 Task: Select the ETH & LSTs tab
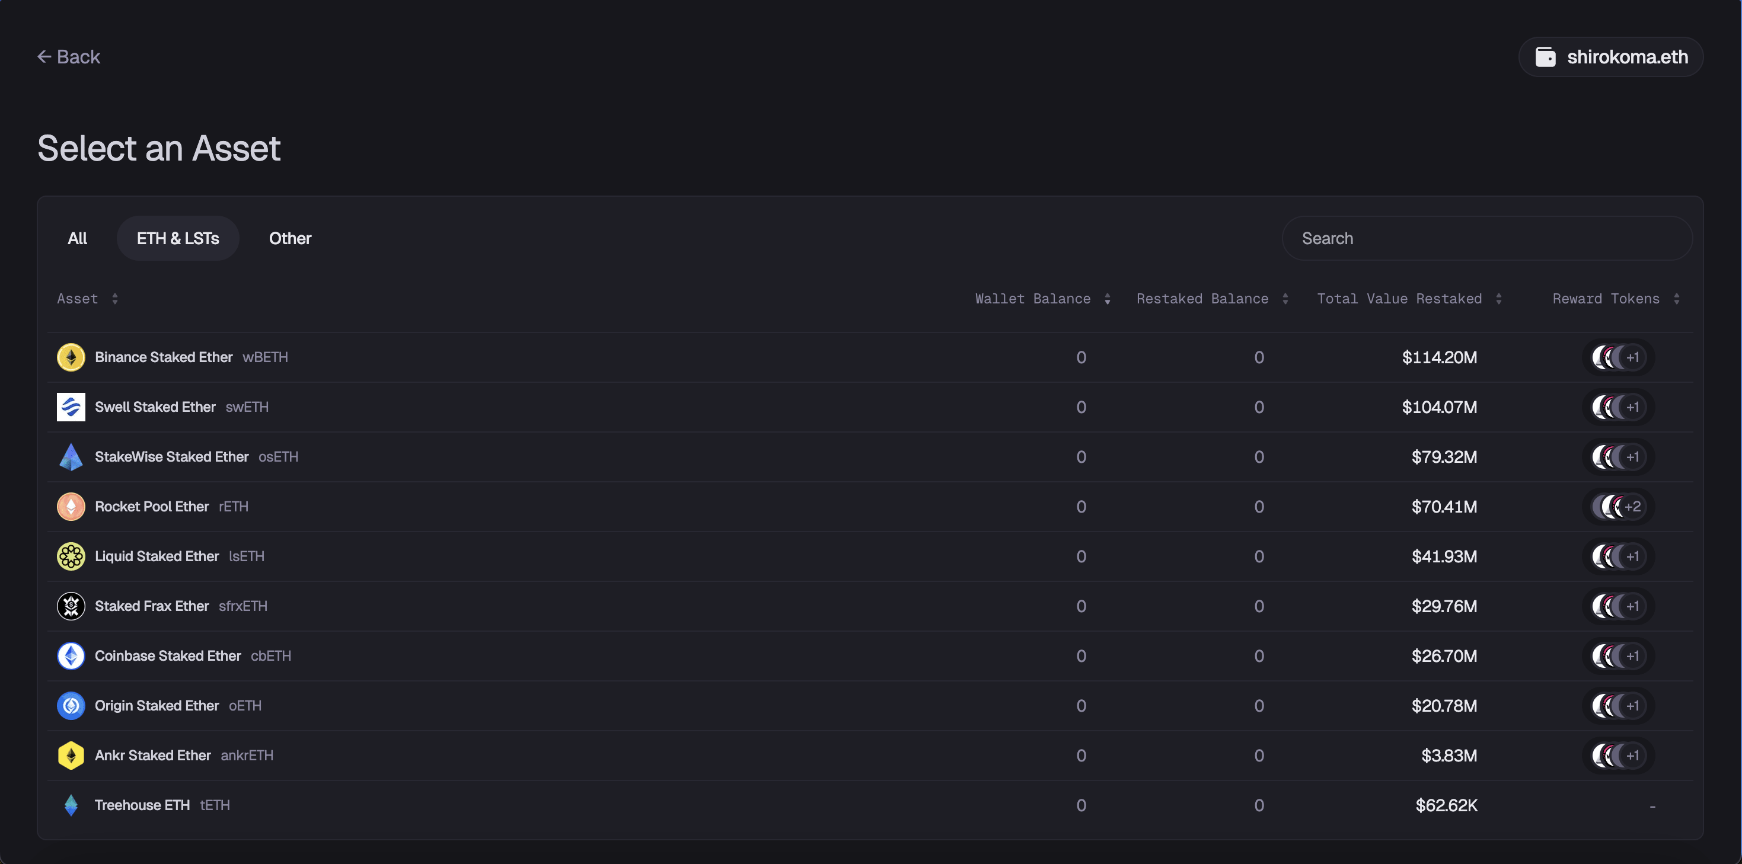click(x=177, y=239)
